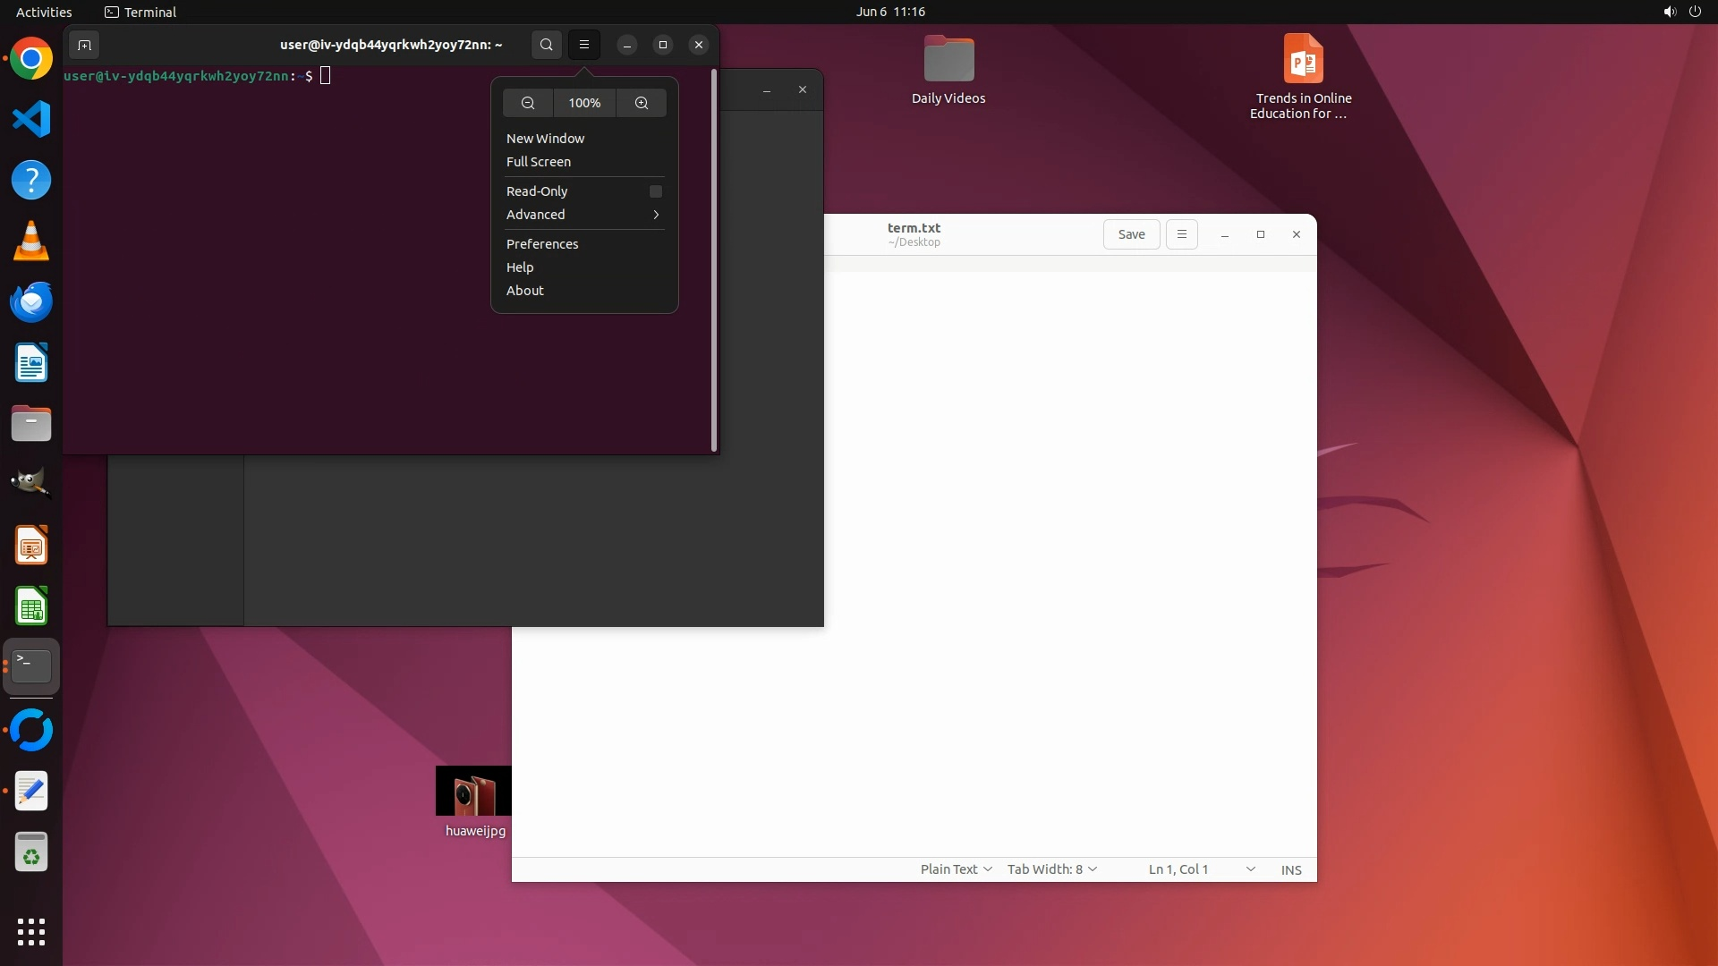Launch VLC from the dock
The width and height of the screenshot is (1718, 966).
[31, 241]
